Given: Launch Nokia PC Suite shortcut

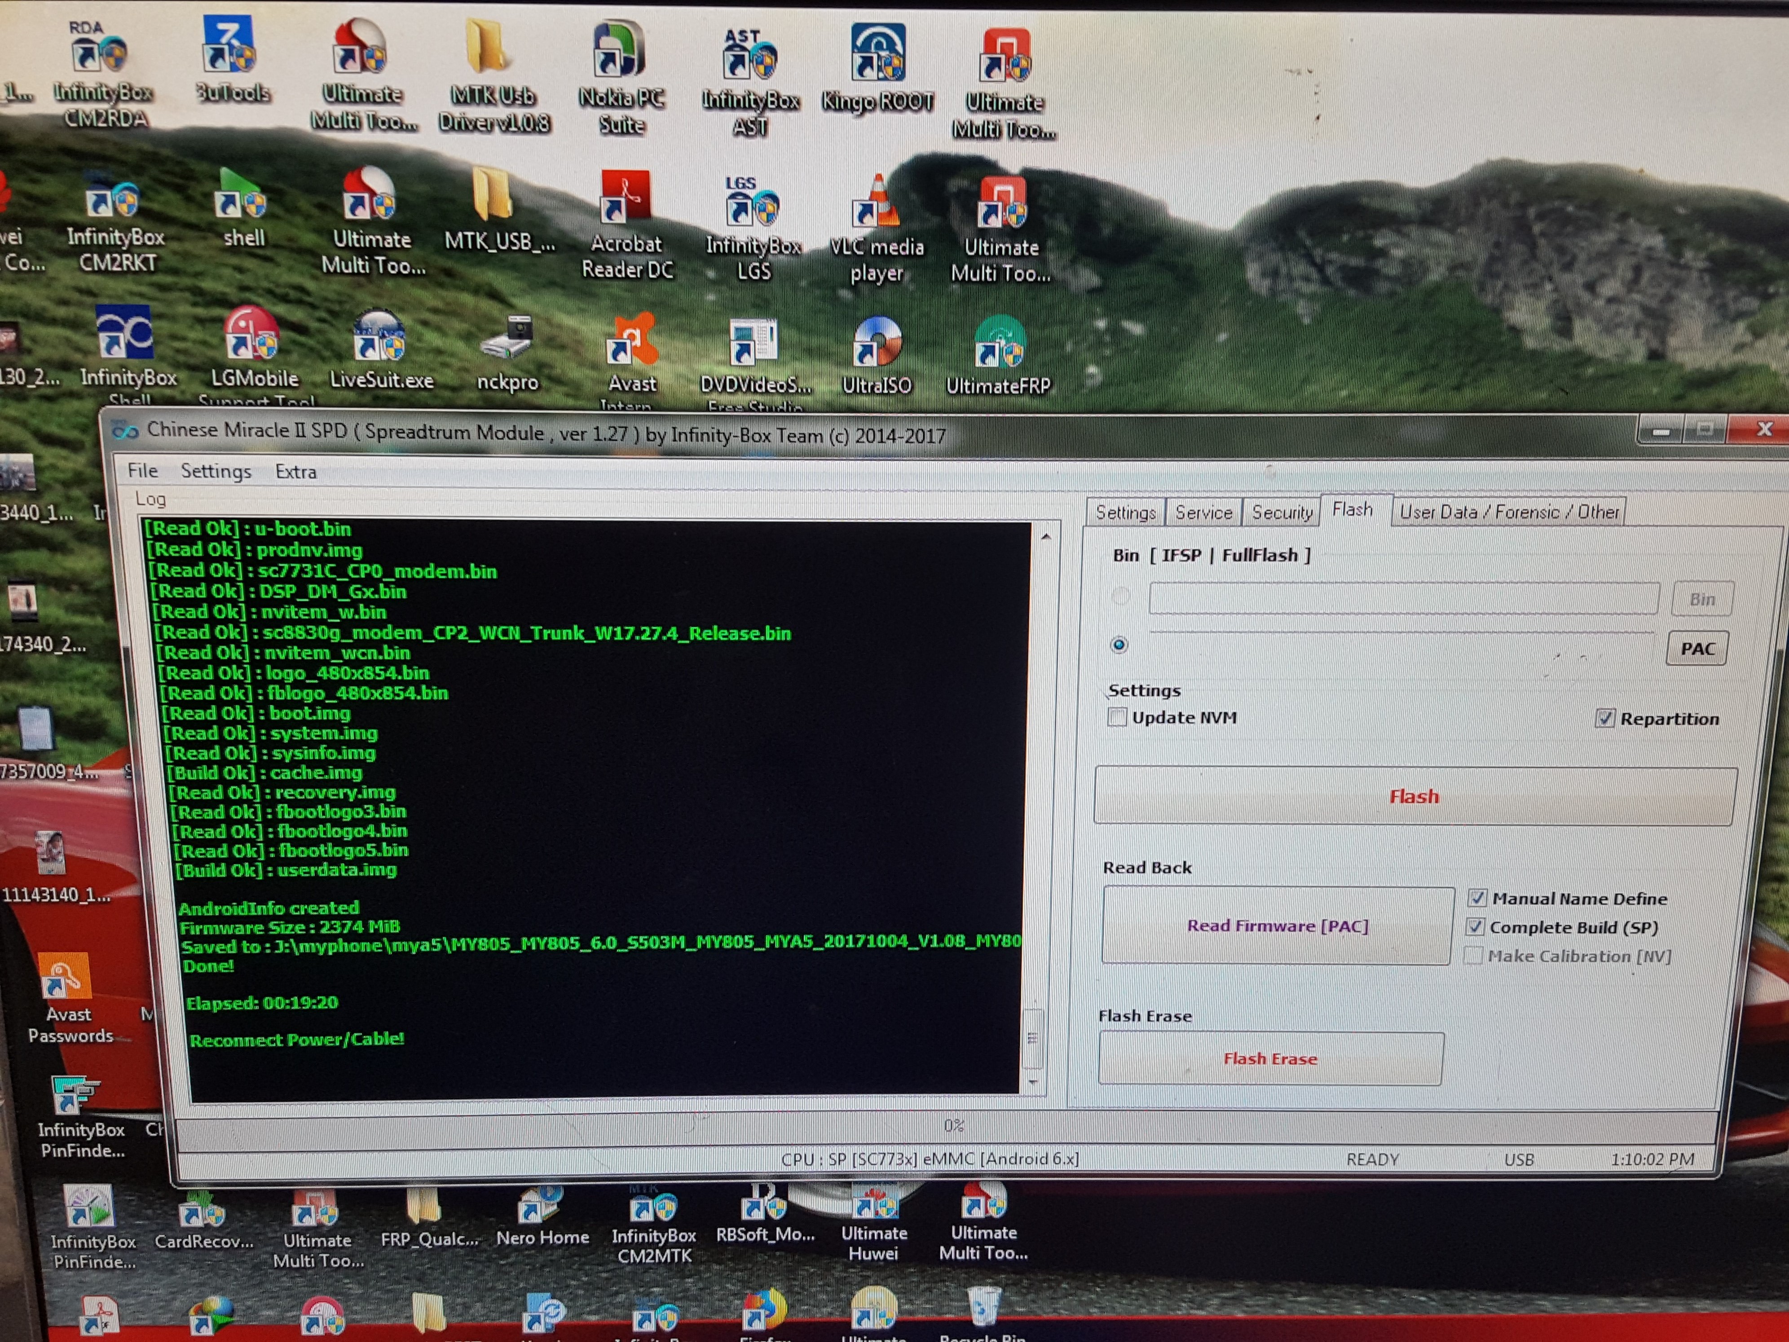Looking at the screenshot, I should (621, 79).
